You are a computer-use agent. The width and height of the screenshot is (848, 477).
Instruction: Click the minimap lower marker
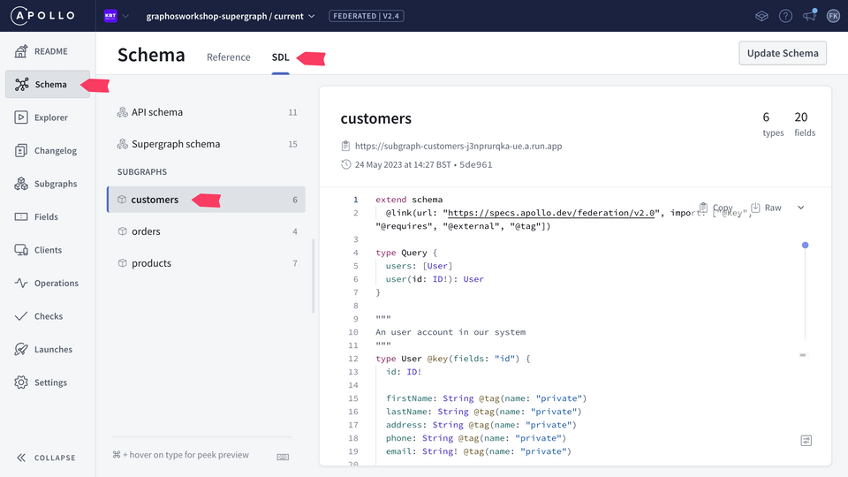[803, 355]
